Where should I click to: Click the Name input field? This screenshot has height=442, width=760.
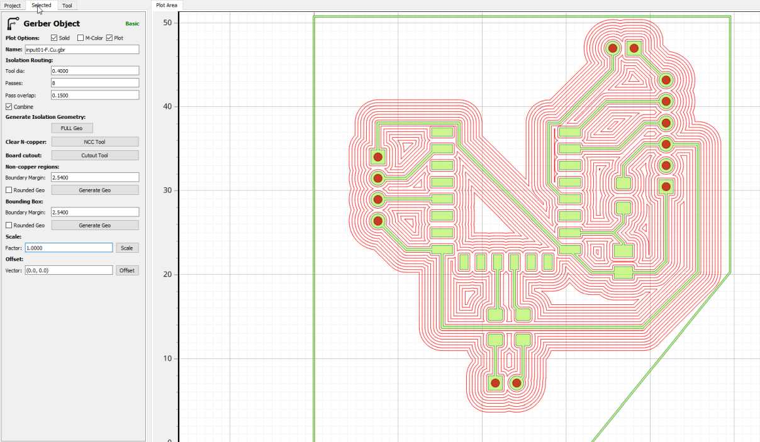point(81,49)
